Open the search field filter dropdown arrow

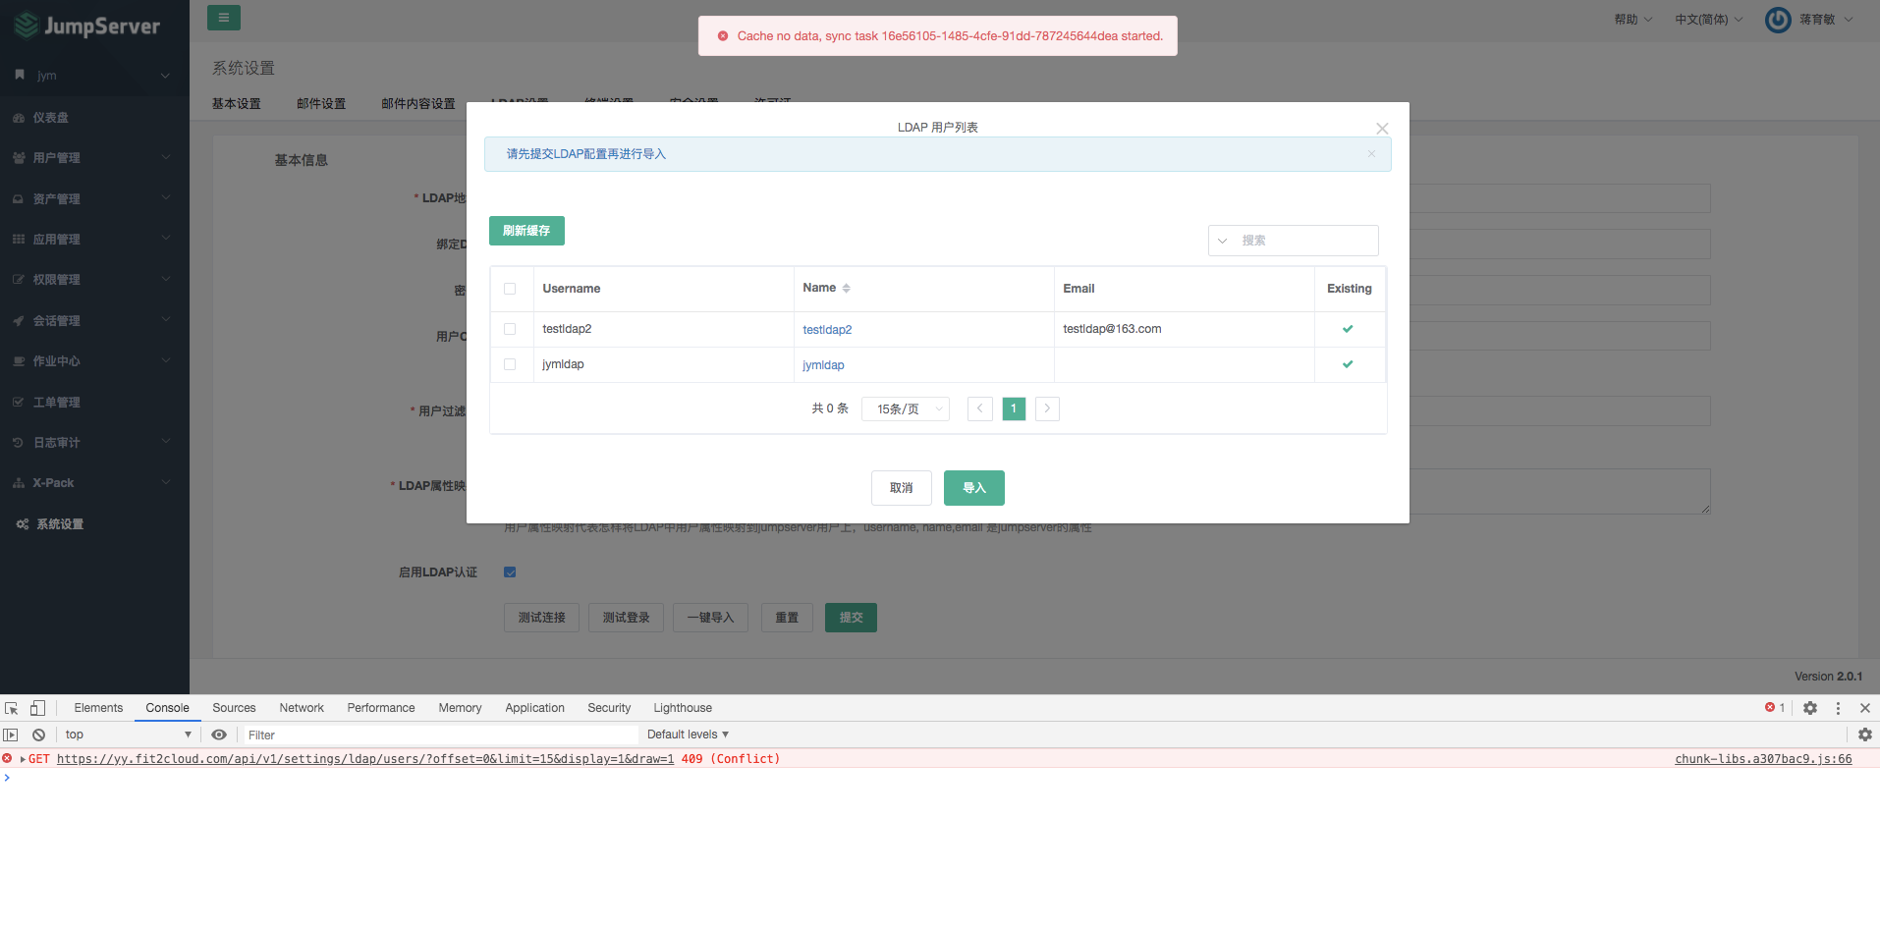tap(1223, 241)
